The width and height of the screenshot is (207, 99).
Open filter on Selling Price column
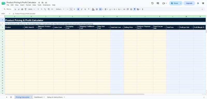[x=135, y=27]
